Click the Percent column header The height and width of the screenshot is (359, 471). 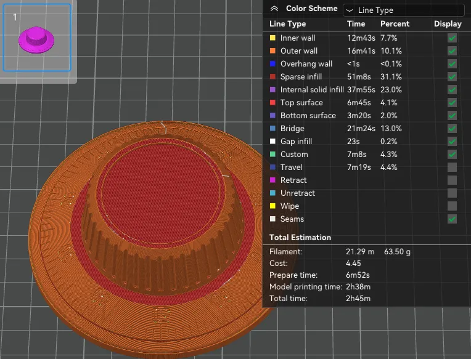tap(395, 24)
